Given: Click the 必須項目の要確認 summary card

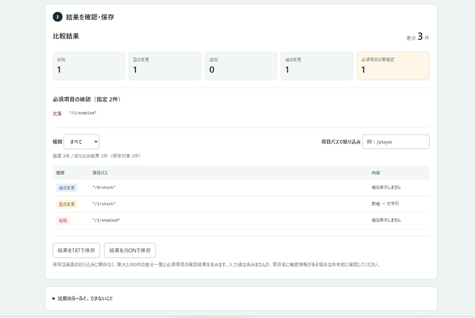Looking at the screenshot, I should click(393, 66).
